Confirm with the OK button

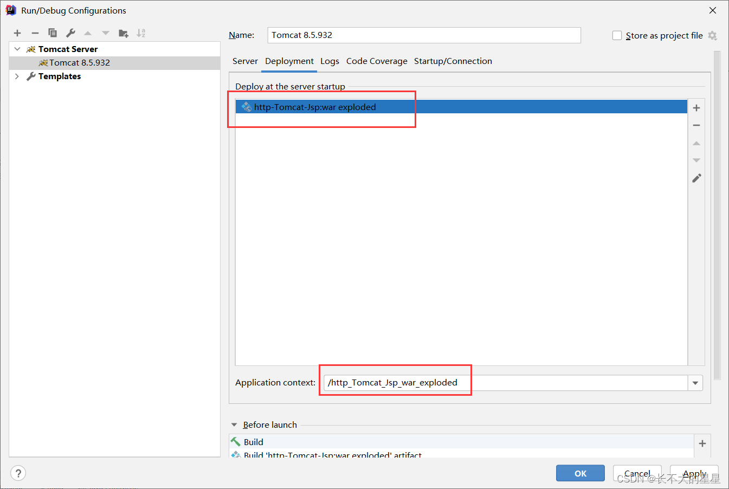(580, 473)
